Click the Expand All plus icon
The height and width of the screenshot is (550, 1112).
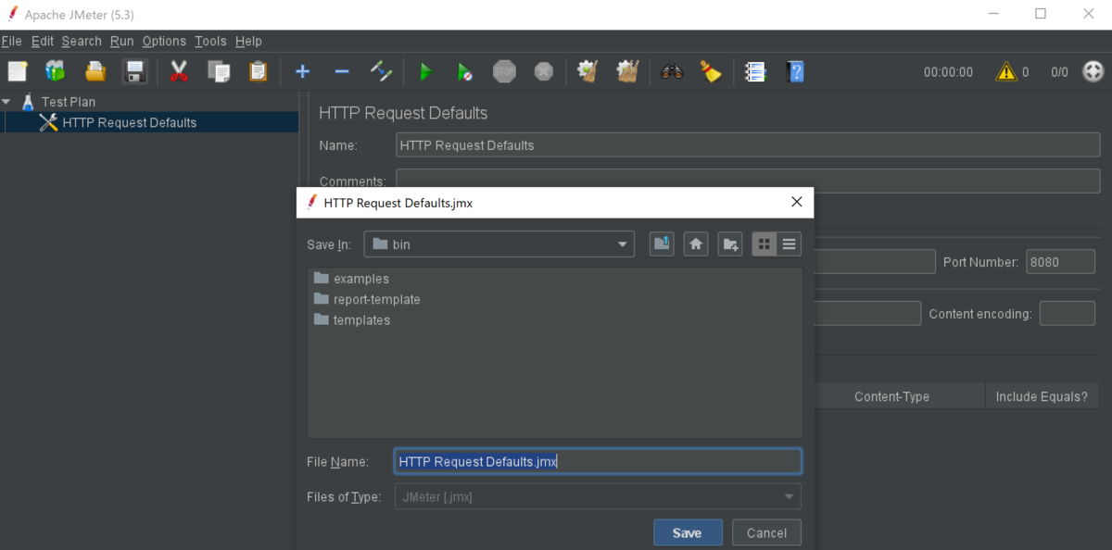click(302, 71)
